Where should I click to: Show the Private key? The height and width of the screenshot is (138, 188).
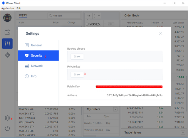coord(77,75)
